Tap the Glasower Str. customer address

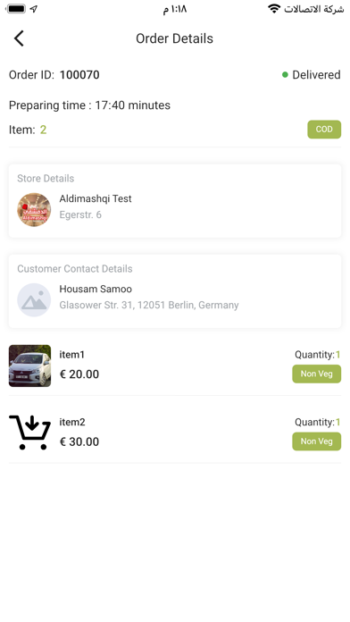click(x=149, y=305)
